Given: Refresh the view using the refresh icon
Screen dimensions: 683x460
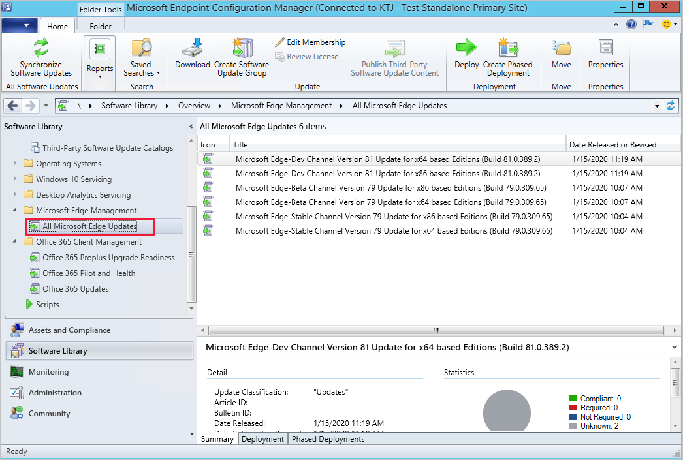Looking at the screenshot, I should (x=671, y=105).
